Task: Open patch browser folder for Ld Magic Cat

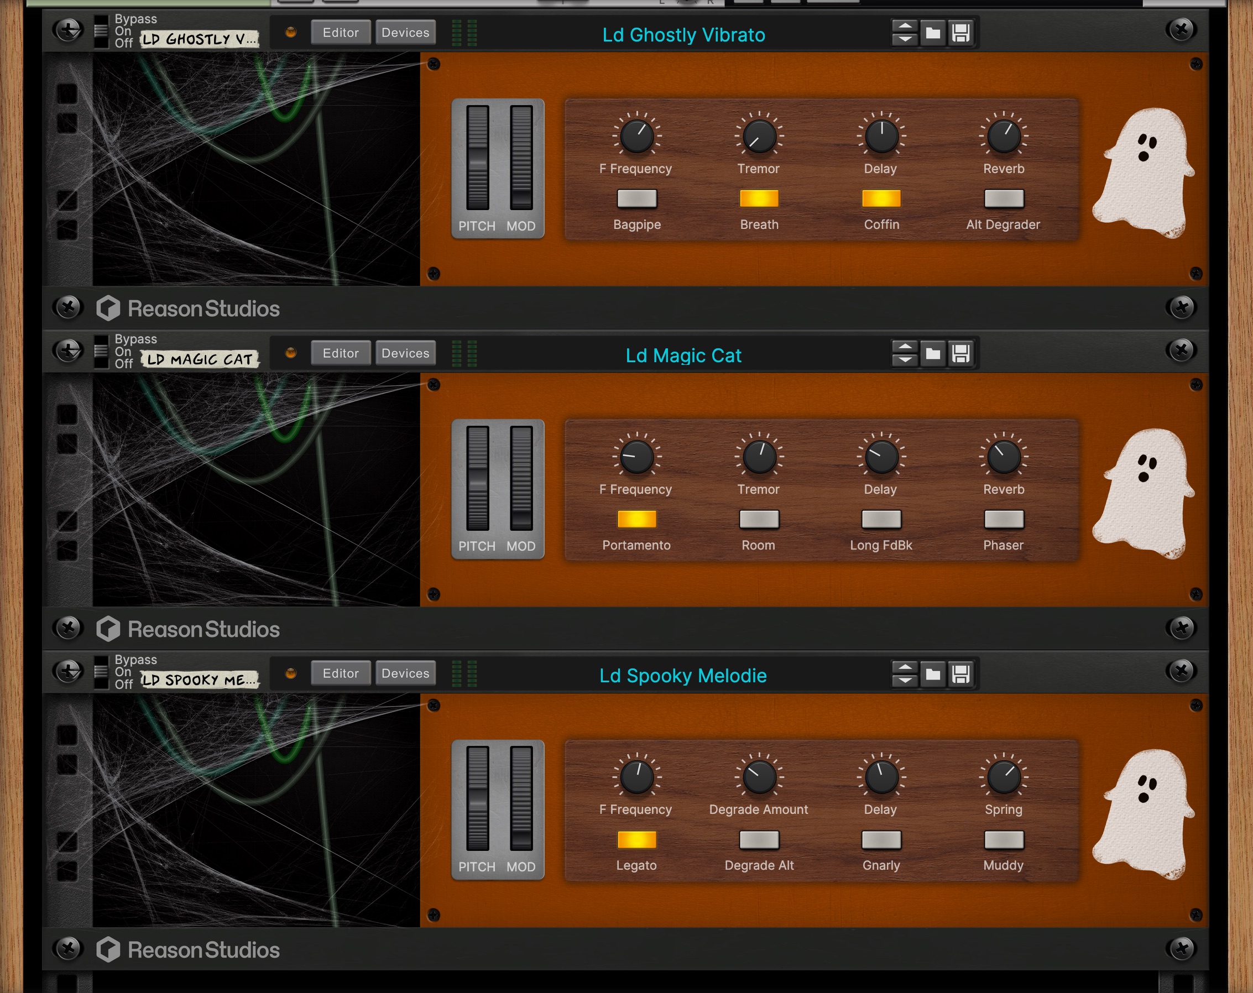Action: click(x=933, y=353)
